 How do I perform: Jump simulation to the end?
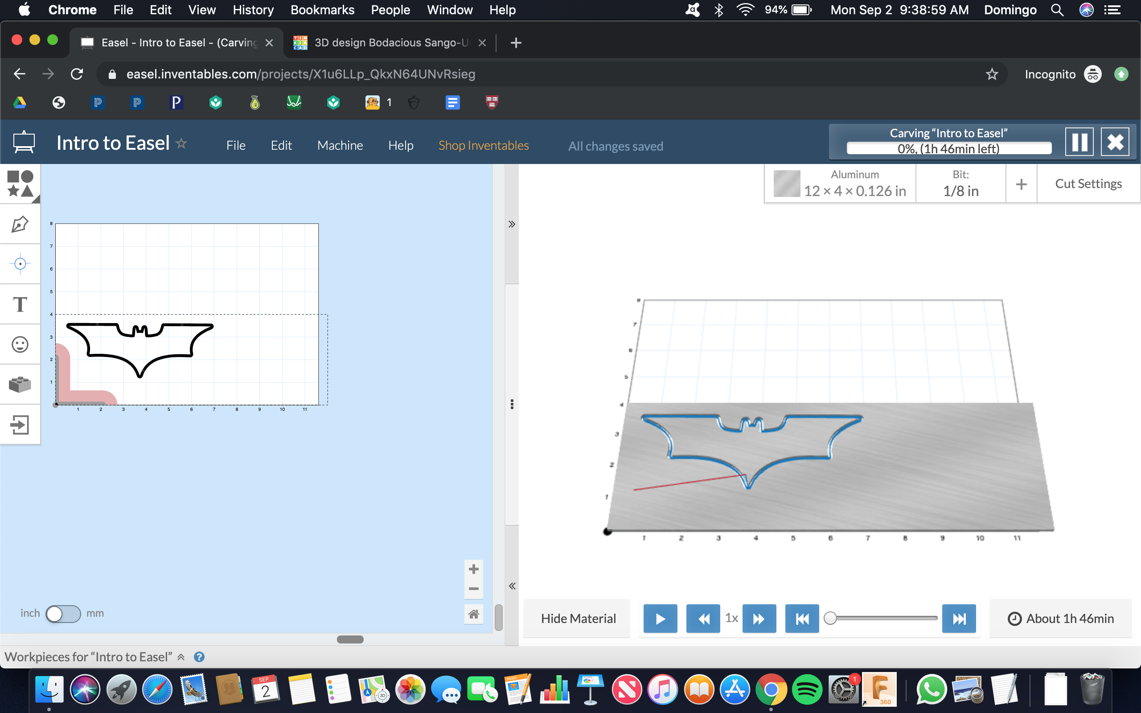click(959, 618)
